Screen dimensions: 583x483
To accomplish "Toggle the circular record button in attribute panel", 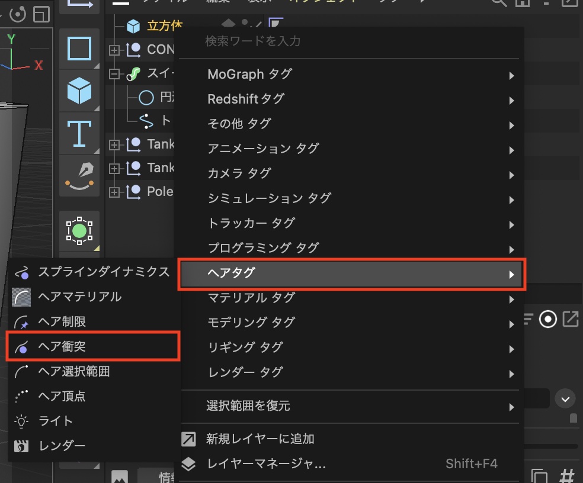I will point(548,320).
